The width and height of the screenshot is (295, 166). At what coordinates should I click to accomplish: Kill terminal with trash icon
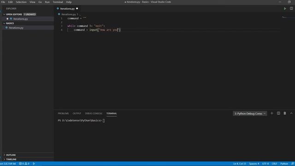[285, 113]
